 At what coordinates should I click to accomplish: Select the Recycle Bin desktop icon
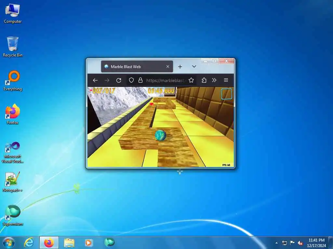click(13, 47)
